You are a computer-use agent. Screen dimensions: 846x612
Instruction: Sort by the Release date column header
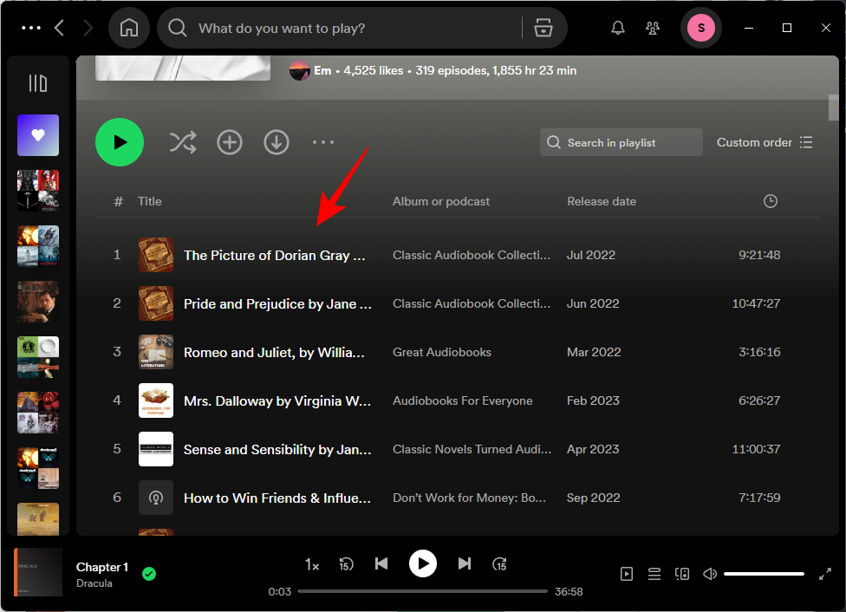pyautogui.click(x=602, y=201)
